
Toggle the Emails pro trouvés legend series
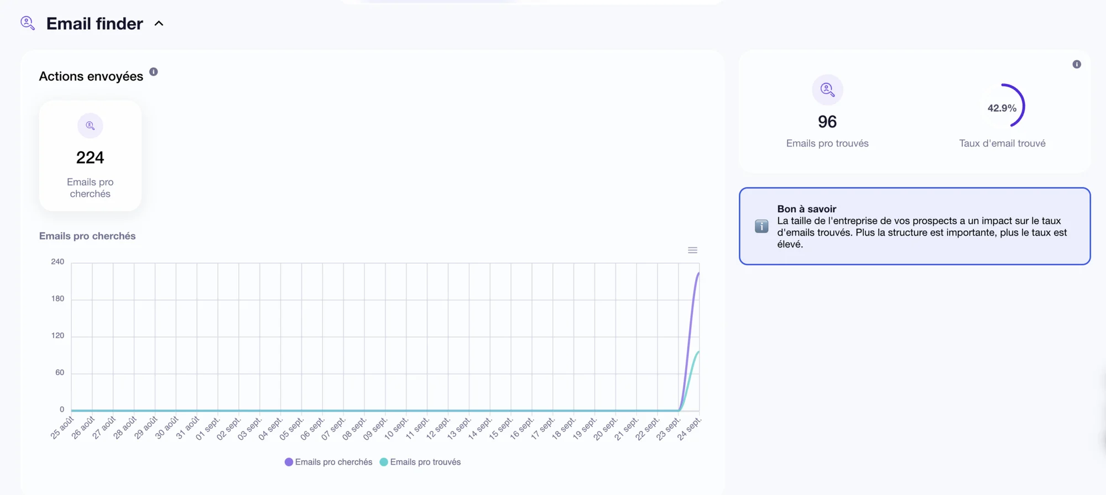[x=420, y=462]
